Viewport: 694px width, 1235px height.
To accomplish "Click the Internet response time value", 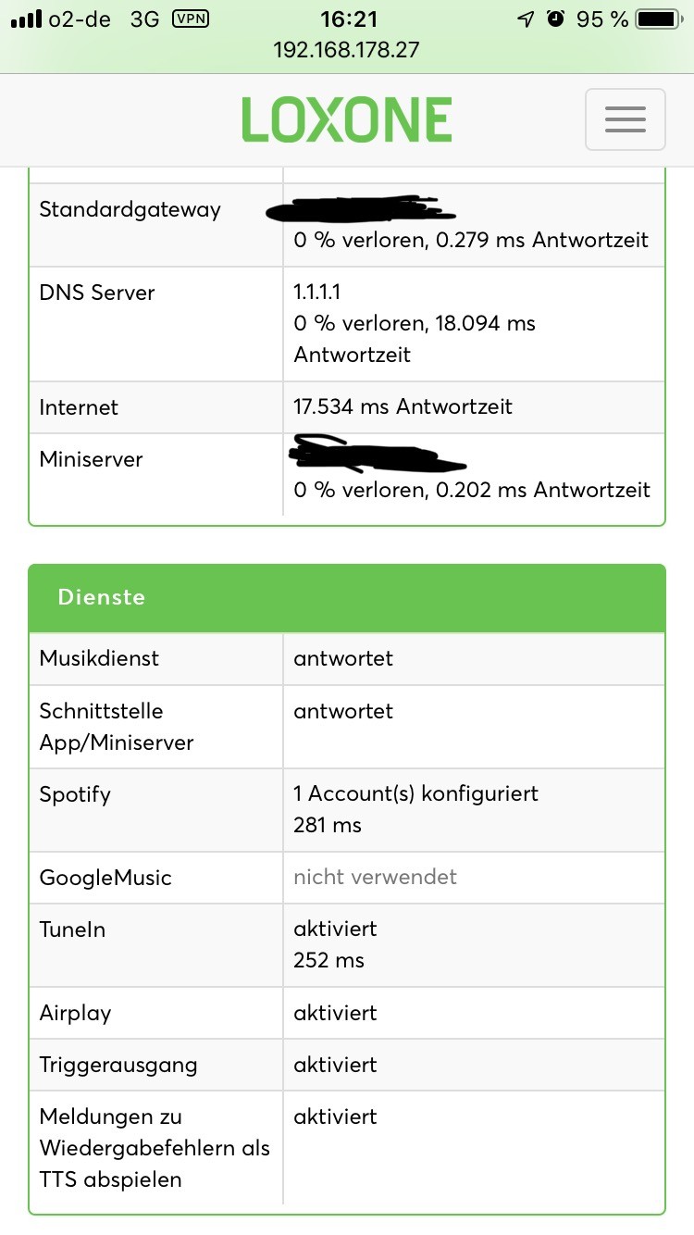I will coord(403,407).
